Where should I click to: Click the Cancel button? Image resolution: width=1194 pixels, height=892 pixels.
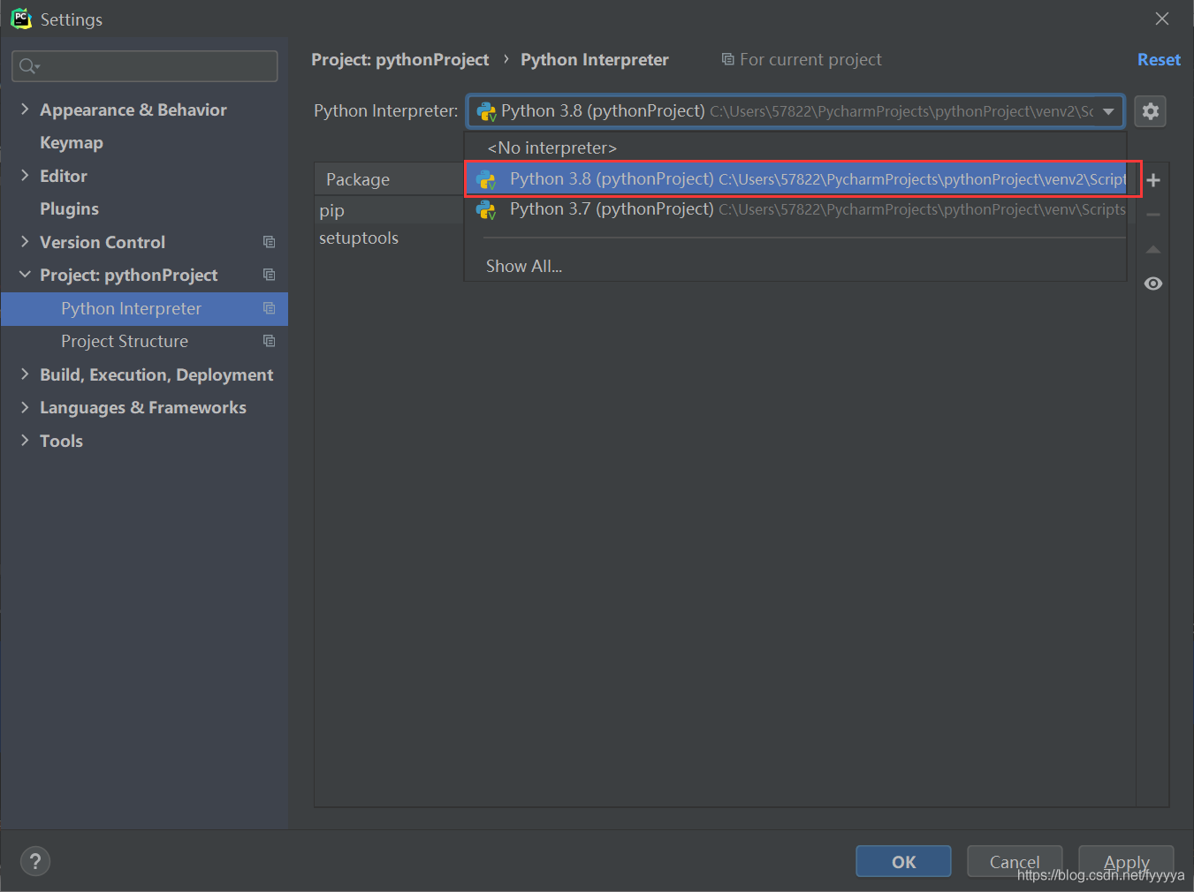[1015, 861]
